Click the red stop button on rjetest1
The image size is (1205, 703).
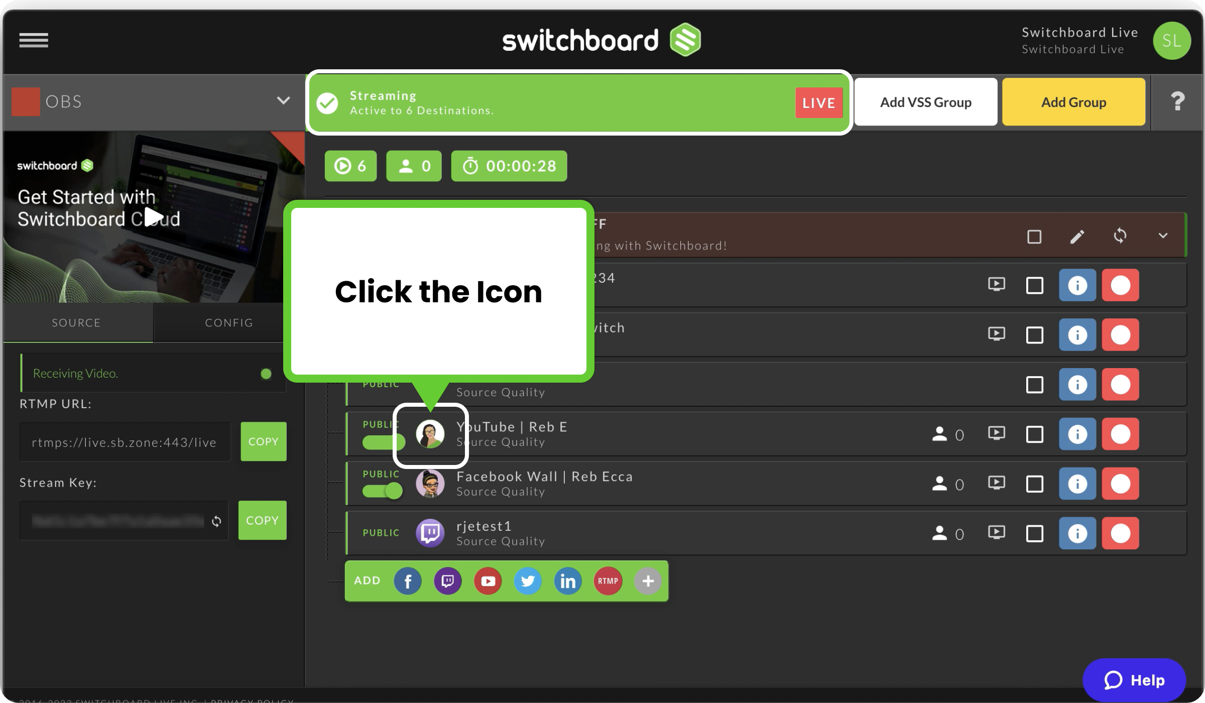(x=1120, y=531)
